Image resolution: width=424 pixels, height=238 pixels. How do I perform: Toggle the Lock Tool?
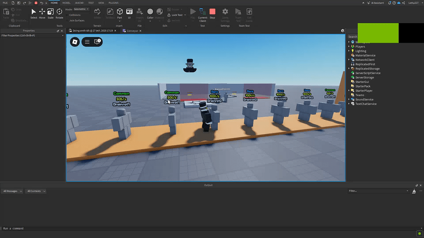coord(176,14)
